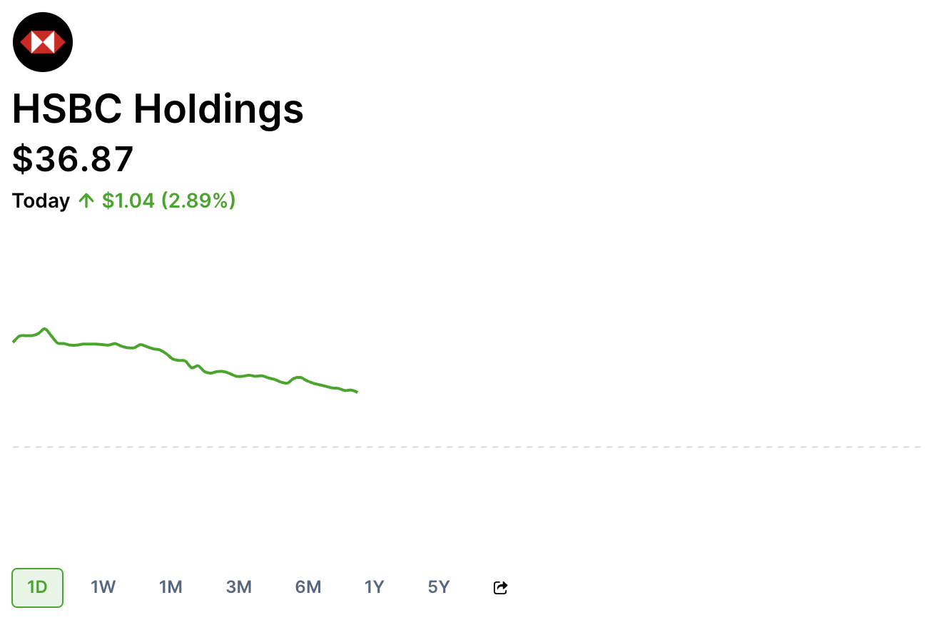Click the right endpoint of the green line
Viewport: 929px width, 620px height.
coord(356,392)
